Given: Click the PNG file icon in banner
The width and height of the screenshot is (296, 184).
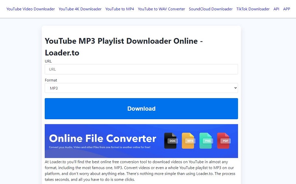Looking at the screenshot, I should 206,141.
